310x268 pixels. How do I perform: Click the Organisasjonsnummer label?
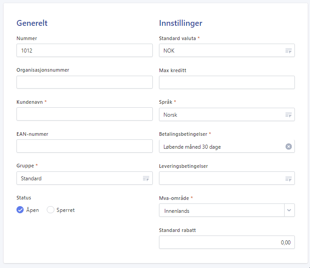click(x=43, y=70)
